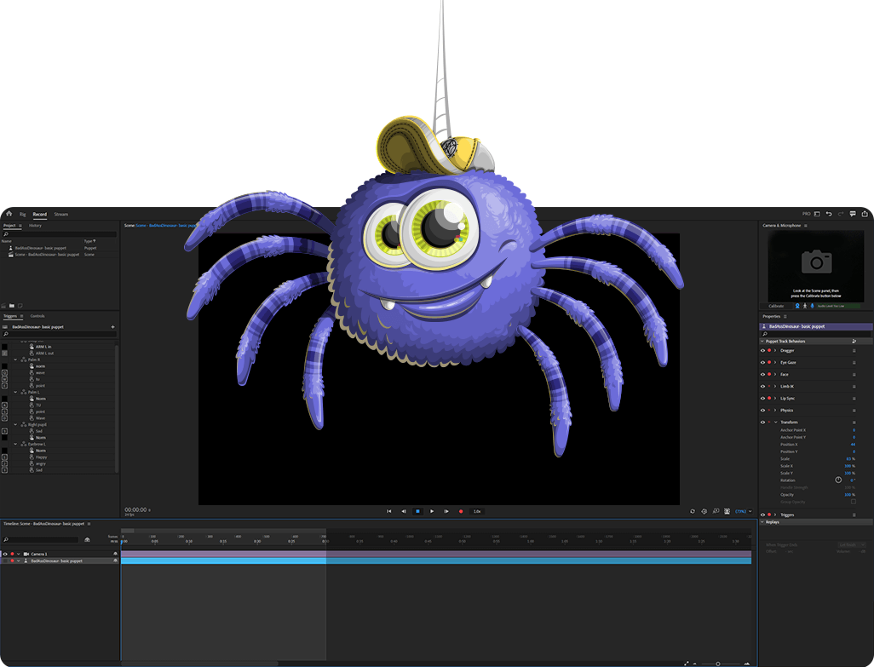Click the Home icon in the top bar
This screenshot has width=874, height=667.
(x=9, y=214)
